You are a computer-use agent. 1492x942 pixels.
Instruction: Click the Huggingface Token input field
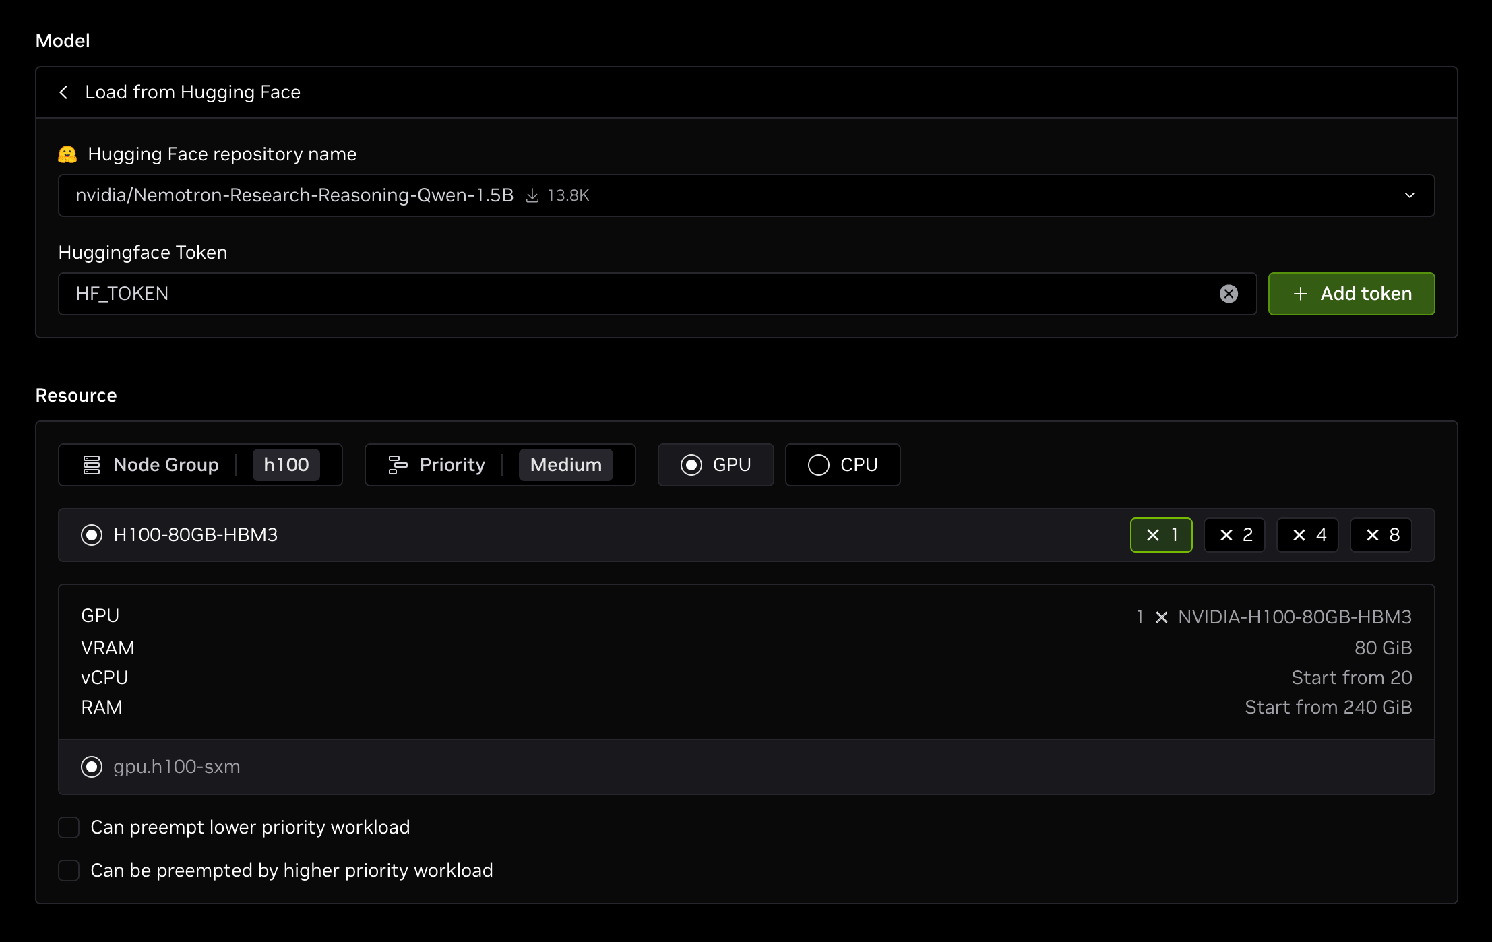[x=633, y=294]
